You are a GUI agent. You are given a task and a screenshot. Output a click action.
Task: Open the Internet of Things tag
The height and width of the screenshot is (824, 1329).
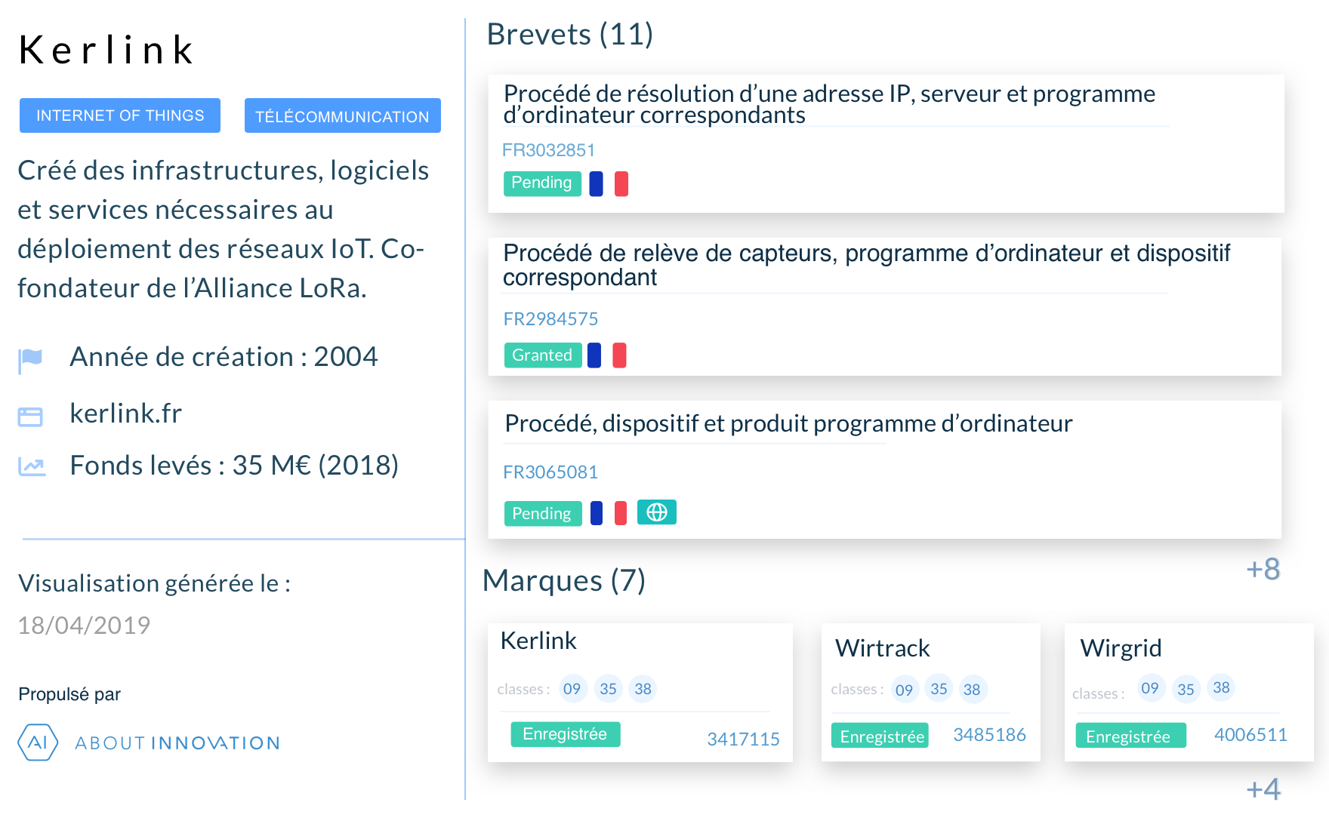[120, 115]
